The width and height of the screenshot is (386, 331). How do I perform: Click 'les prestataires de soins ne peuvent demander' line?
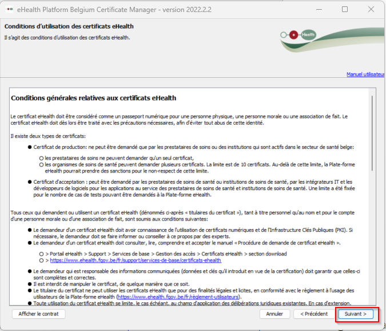[119, 158]
